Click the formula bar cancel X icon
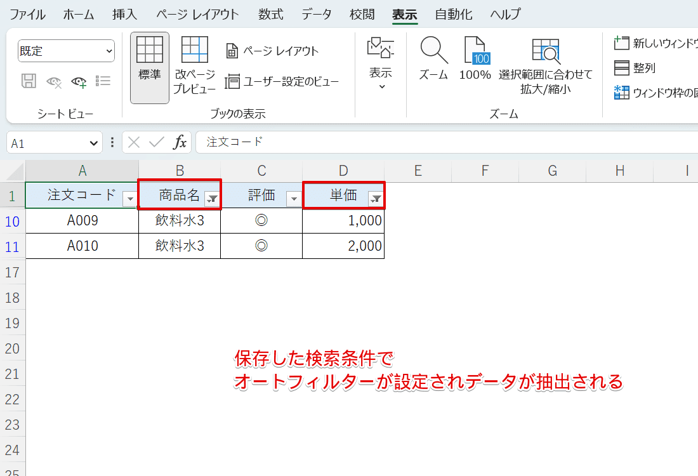The width and height of the screenshot is (698, 476). 133,143
